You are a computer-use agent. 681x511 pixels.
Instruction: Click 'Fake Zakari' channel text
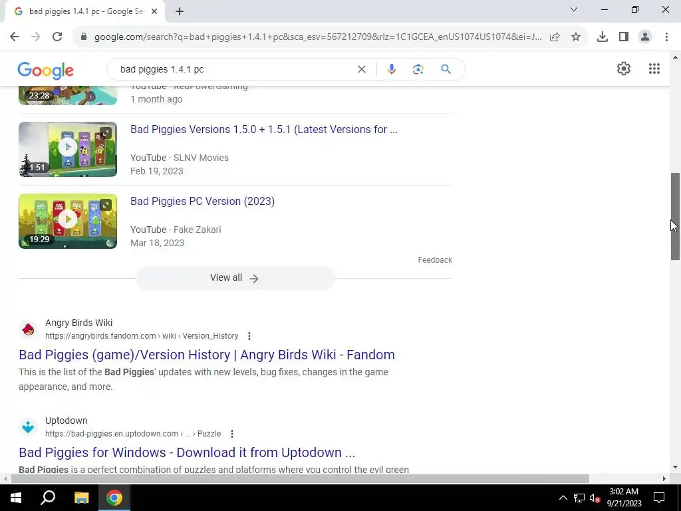tap(197, 230)
